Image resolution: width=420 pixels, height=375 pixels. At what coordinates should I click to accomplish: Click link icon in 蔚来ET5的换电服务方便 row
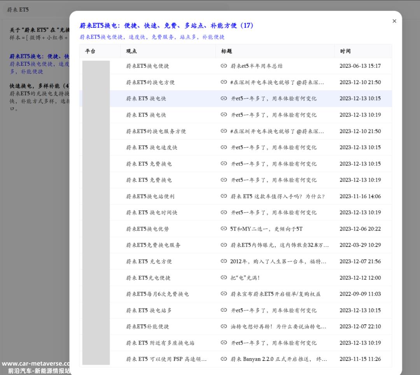224,131
